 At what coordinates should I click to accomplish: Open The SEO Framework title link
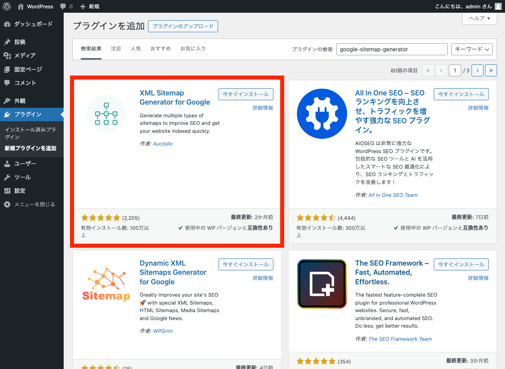[x=392, y=272]
